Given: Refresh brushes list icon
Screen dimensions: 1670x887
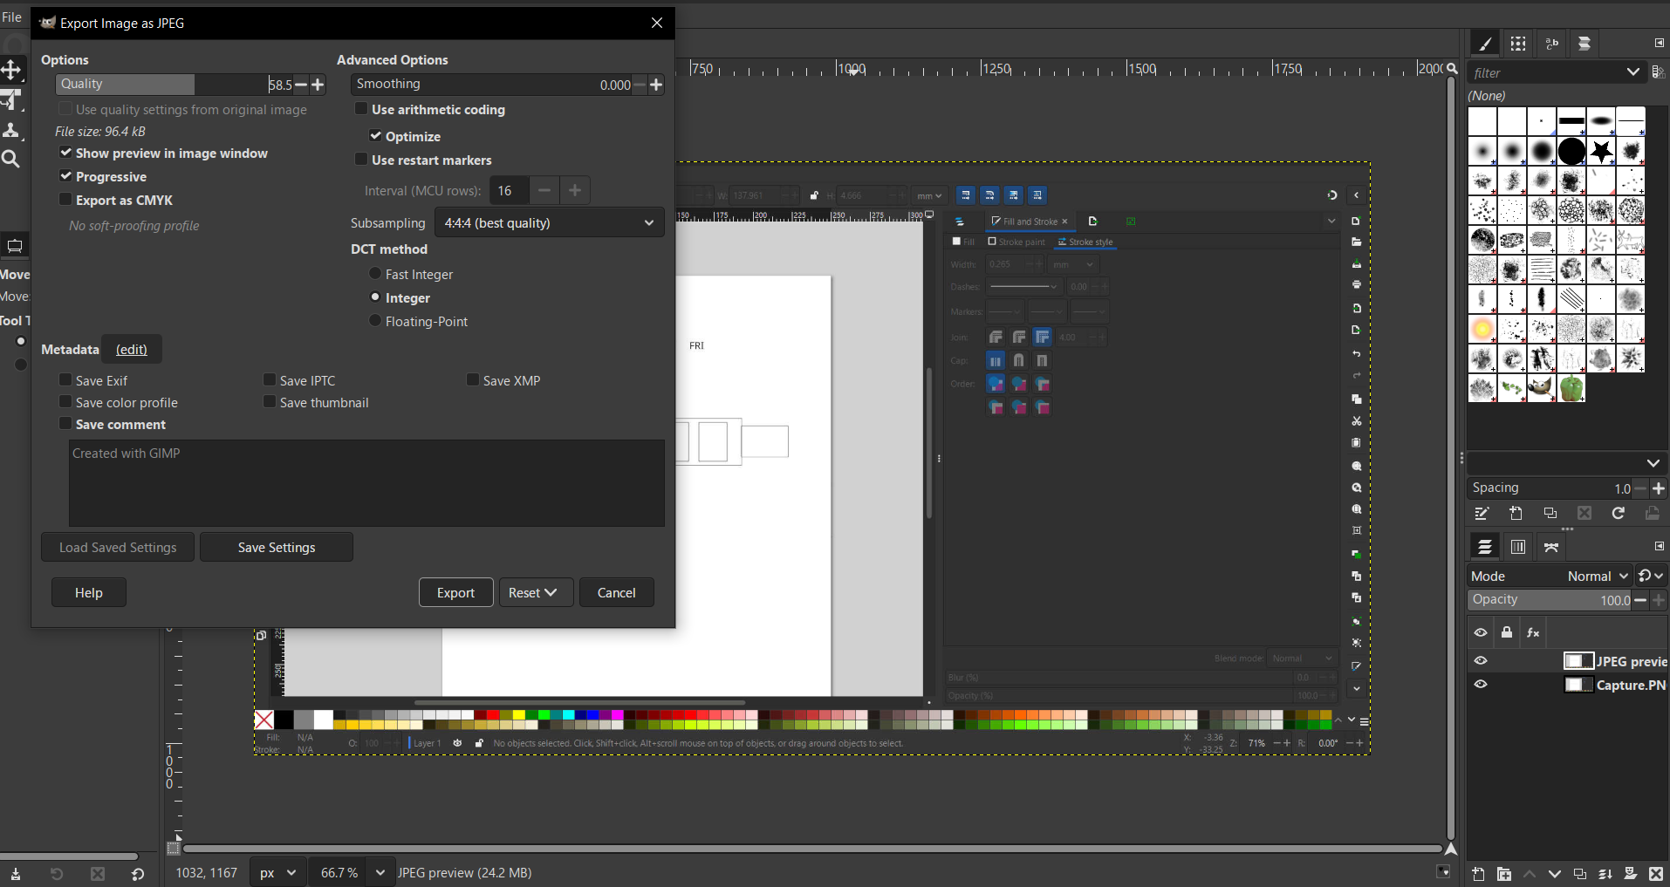Looking at the screenshot, I should tap(1619, 514).
